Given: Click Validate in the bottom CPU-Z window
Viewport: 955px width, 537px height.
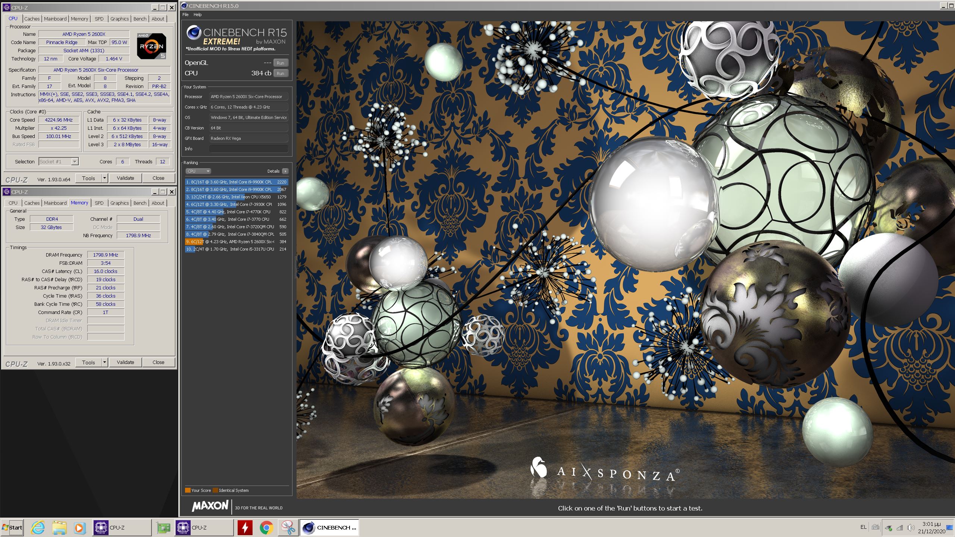Looking at the screenshot, I should coord(125,362).
